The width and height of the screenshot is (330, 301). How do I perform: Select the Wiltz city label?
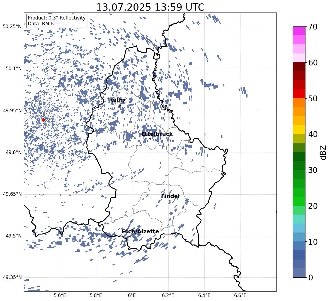[118, 101]
